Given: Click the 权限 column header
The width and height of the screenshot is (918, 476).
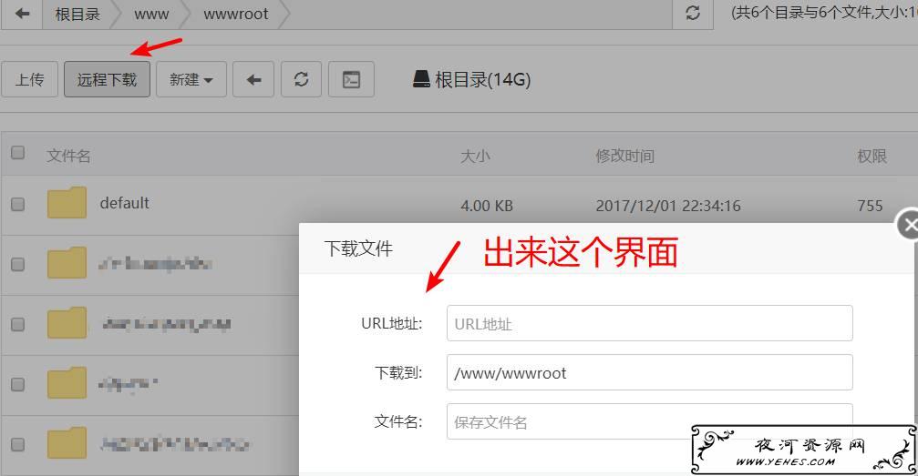Looking at the screenshot, I should pos(872,156).
